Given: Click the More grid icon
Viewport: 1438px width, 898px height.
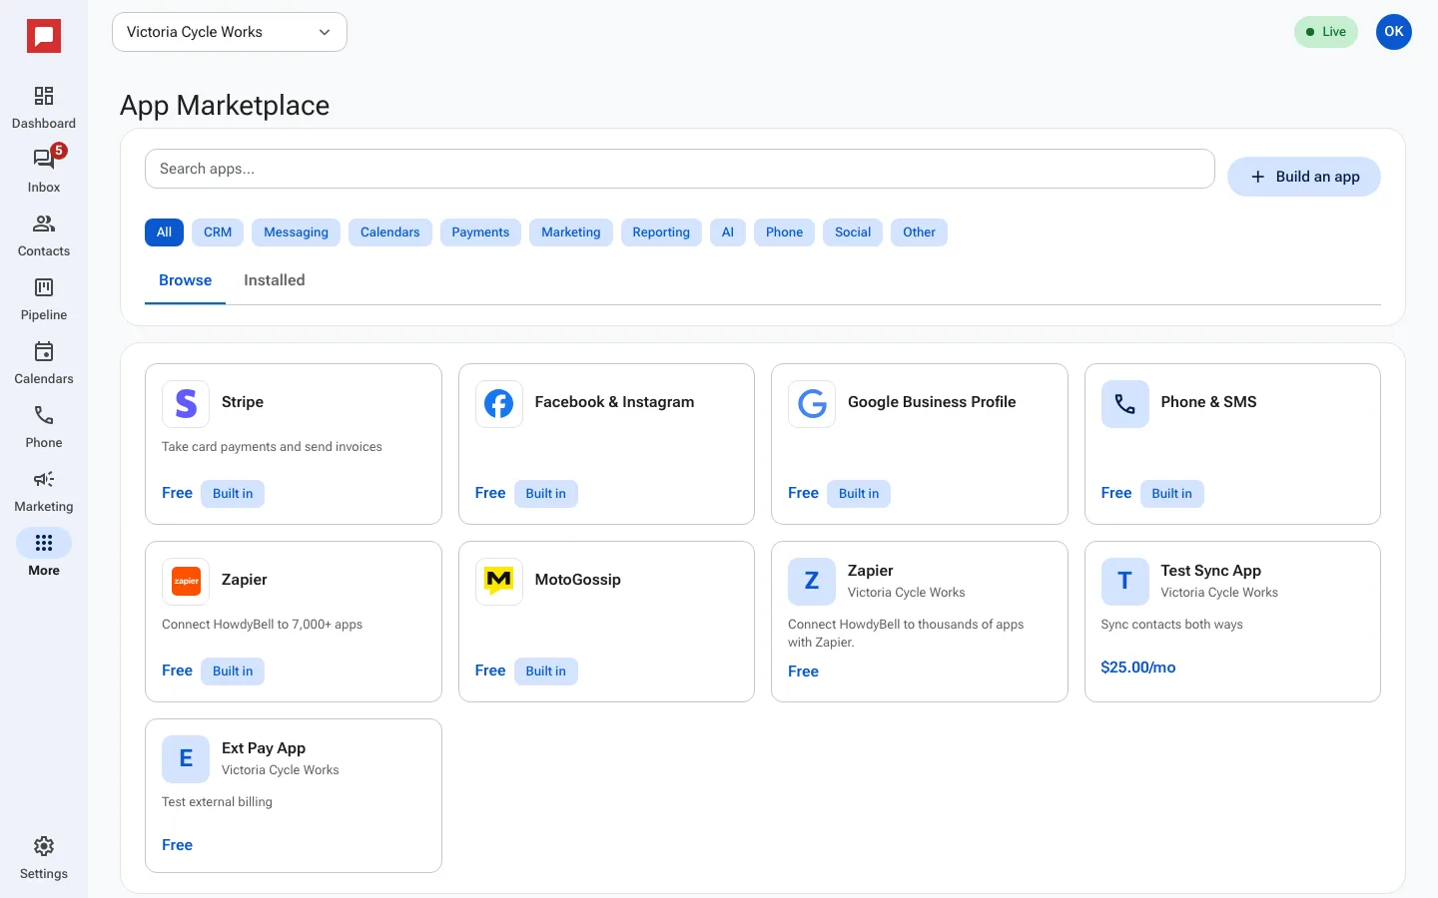Looking at the screenshot, I should point(44,543).
